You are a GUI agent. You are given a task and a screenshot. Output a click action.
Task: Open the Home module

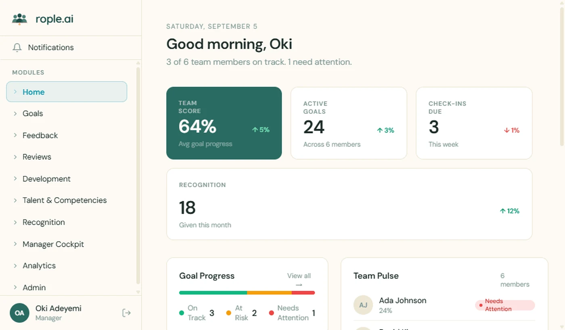click(67, 92)
